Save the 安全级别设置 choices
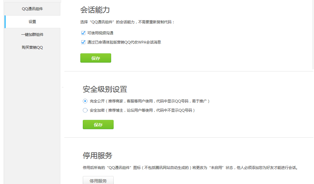The width and height of the screenshot is (314, 184). pyautogui.click(x=98, y=125)
